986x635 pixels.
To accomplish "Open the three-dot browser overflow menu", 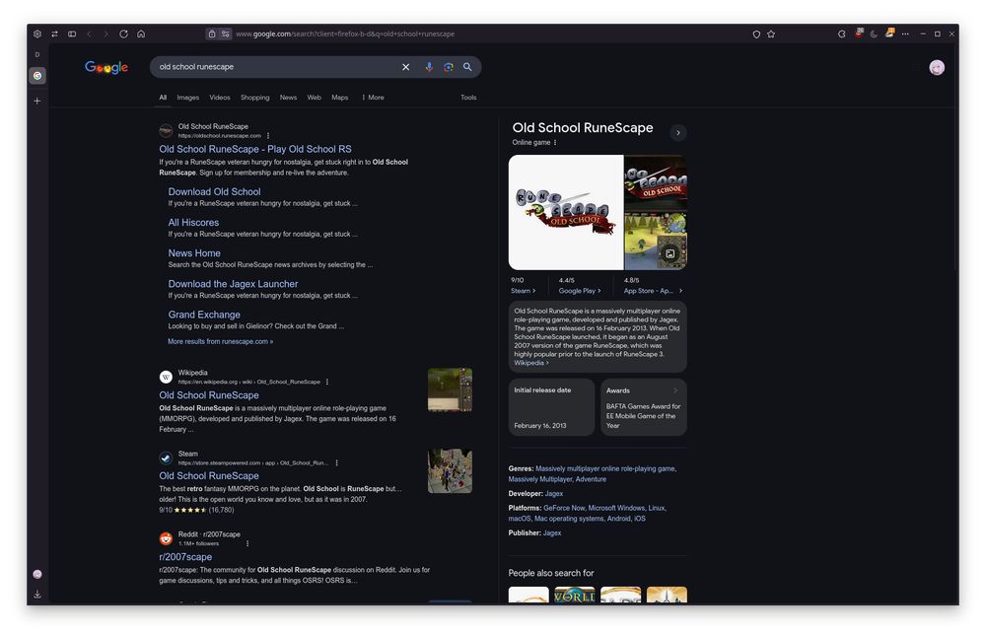I will point(905,34).
